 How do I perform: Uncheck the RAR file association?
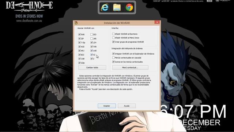pos(79,34)
